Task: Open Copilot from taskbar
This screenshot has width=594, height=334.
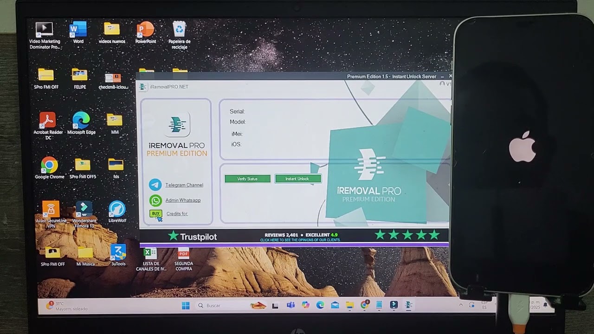Action: pos(305,305)
